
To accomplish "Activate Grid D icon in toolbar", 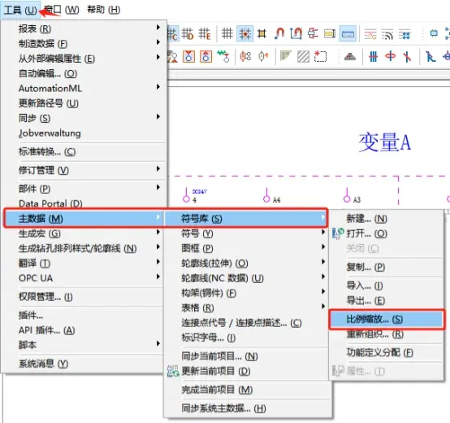I will pos(188,33).
